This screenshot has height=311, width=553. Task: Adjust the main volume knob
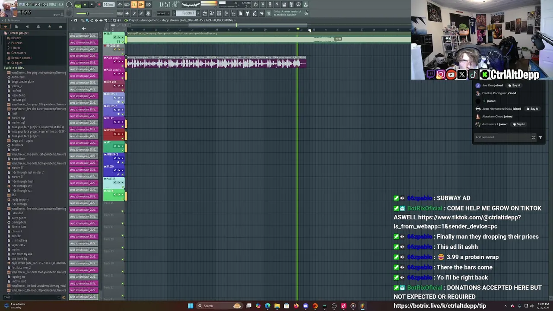point(69,5)
